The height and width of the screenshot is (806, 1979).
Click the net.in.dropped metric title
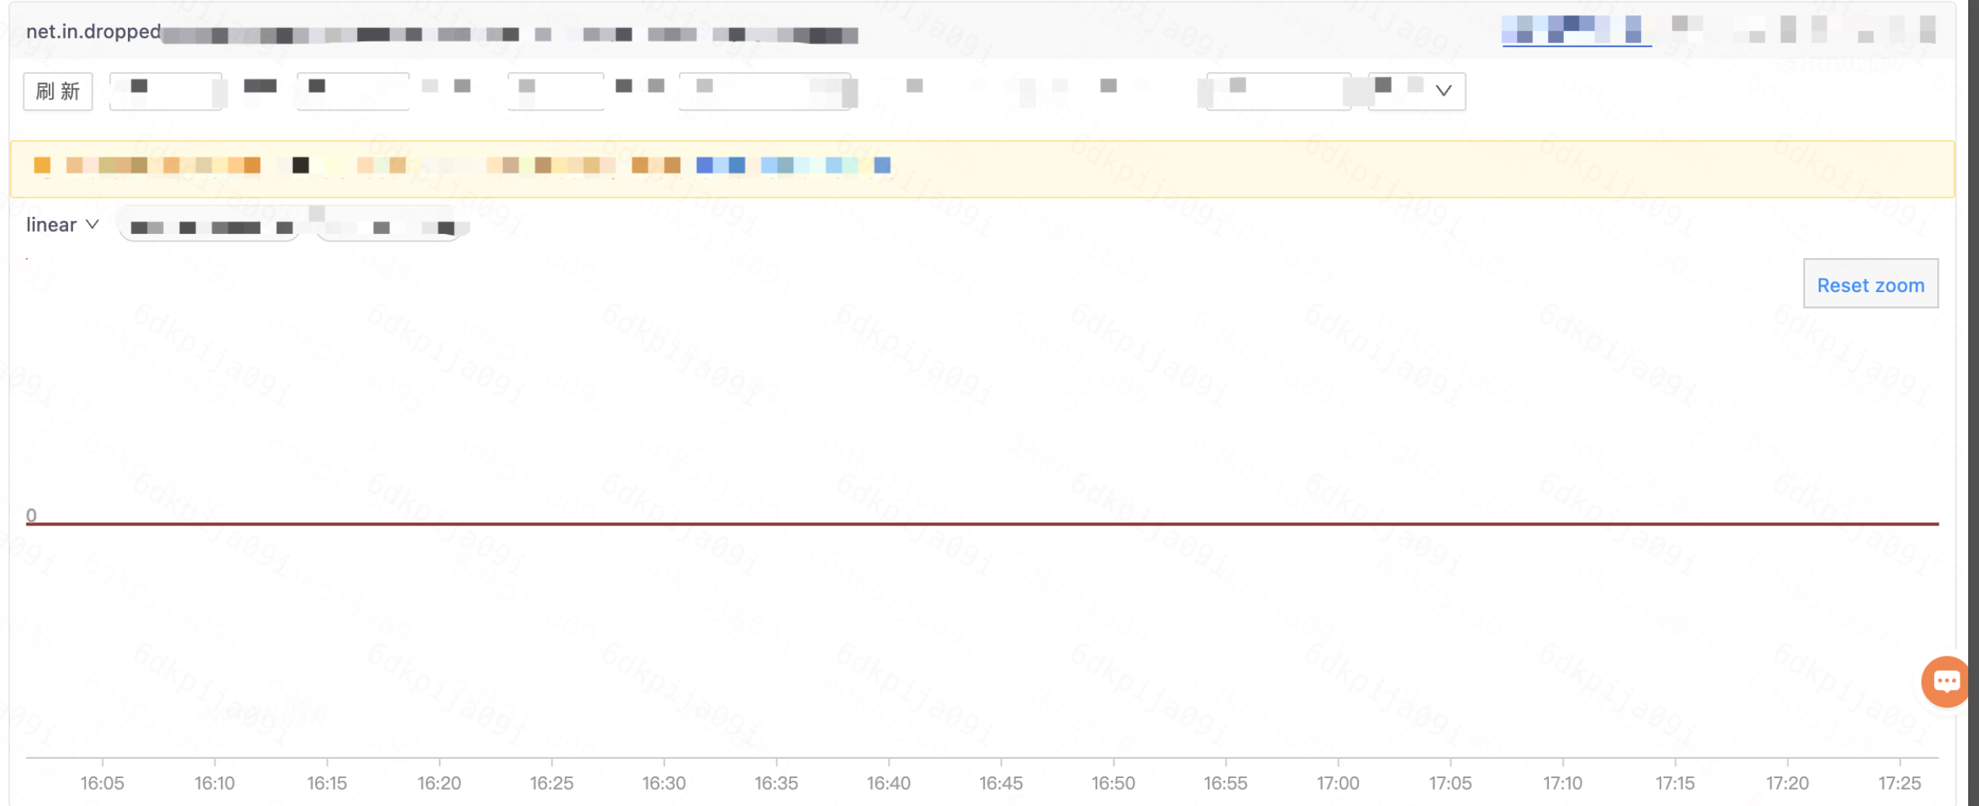click(x=93, y=32)
